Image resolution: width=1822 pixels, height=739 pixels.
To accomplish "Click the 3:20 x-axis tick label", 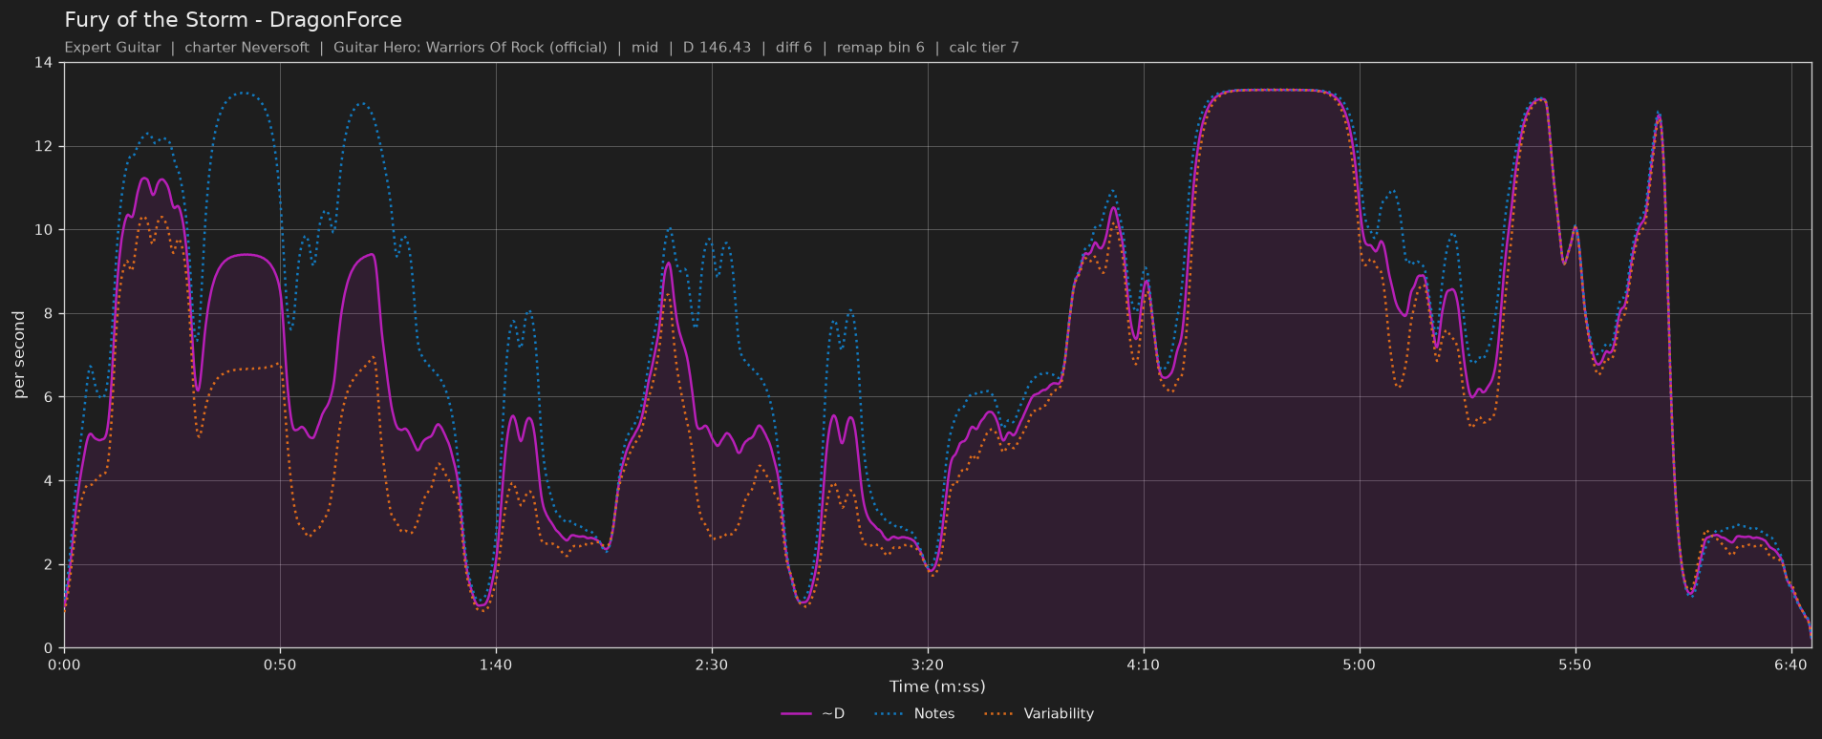I will tap(928, 665).
